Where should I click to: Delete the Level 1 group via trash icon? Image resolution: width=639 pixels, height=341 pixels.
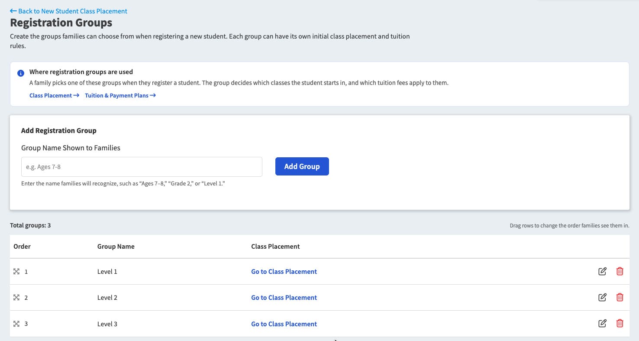(x=620, y=271)
